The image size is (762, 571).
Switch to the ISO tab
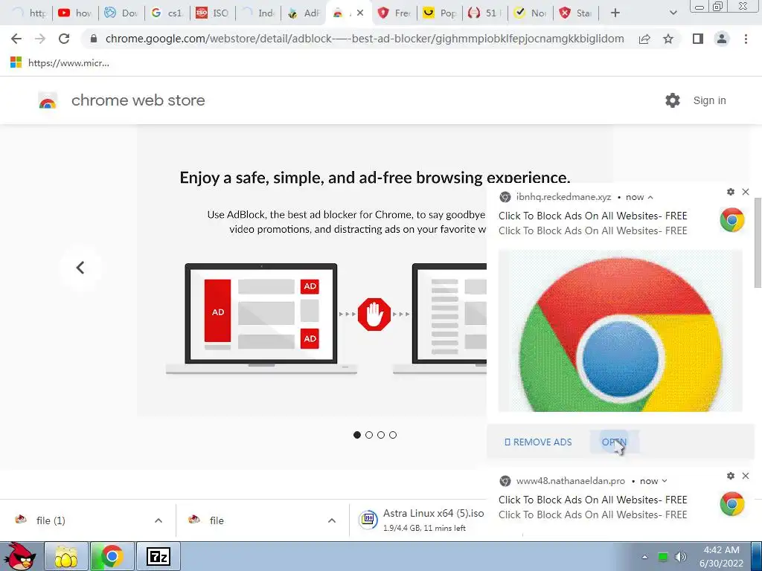(x=212, y=13)
